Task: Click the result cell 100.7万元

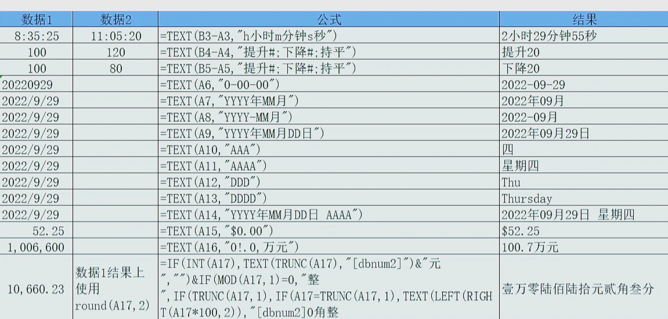Action: [x=583, y=247]
